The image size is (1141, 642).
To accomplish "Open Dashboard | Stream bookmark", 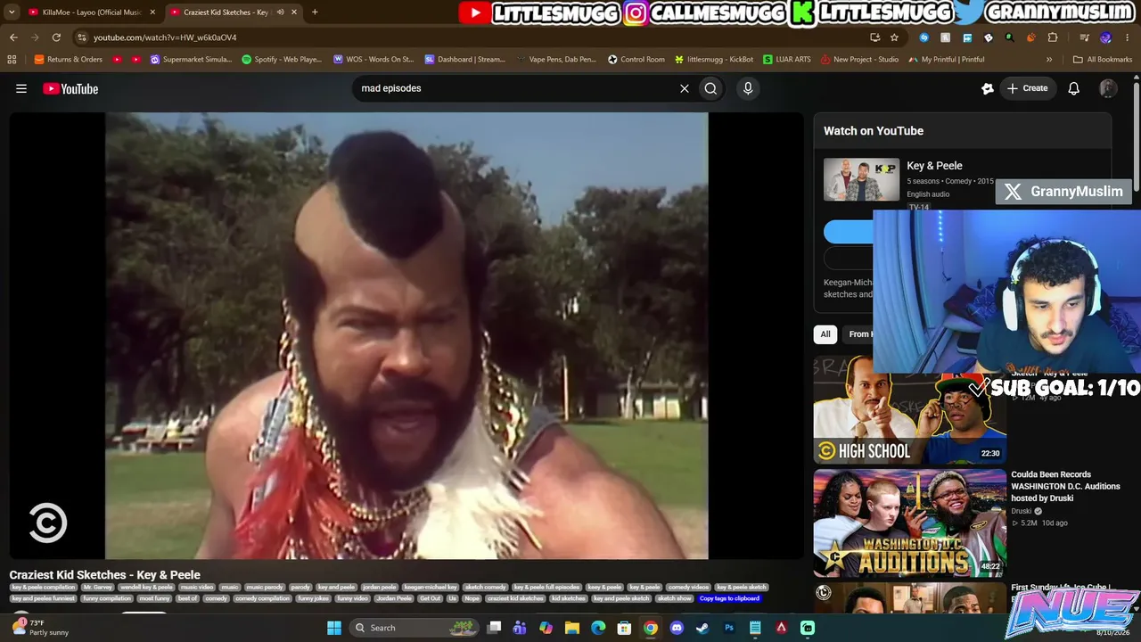I will coord(464,60).
